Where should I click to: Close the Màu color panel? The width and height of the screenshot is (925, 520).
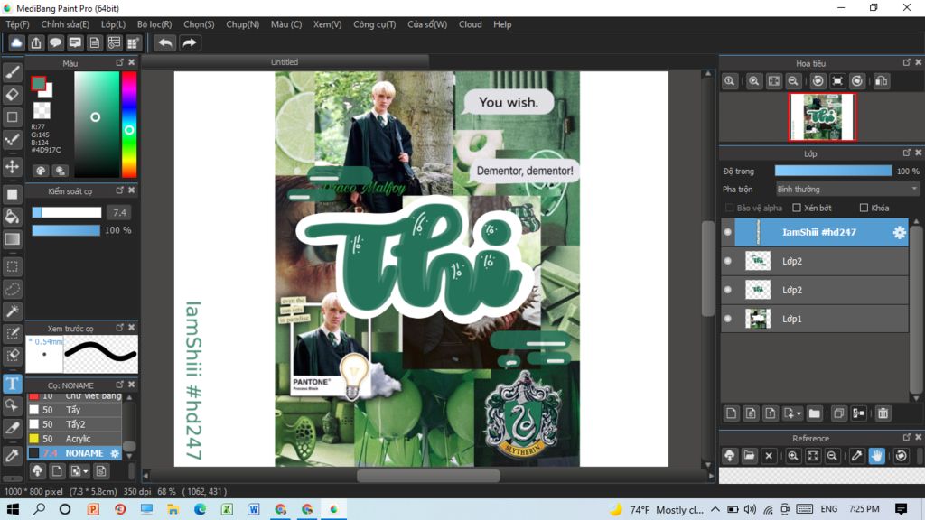point(132,62)
